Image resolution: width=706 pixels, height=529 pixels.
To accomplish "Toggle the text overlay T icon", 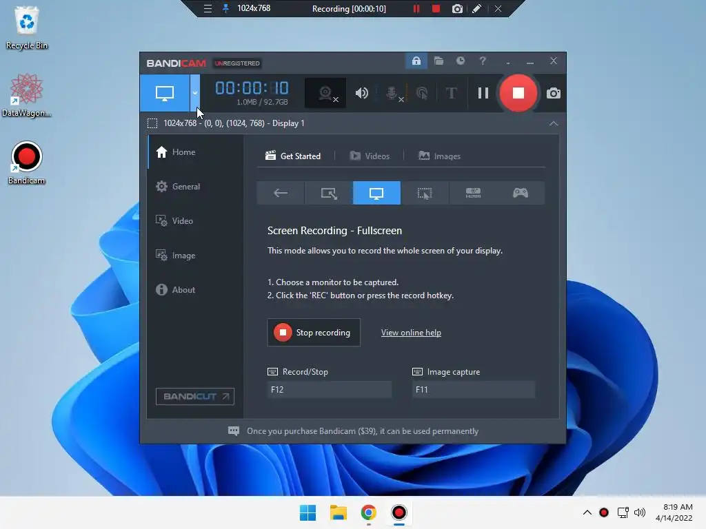I will [451, 93].
